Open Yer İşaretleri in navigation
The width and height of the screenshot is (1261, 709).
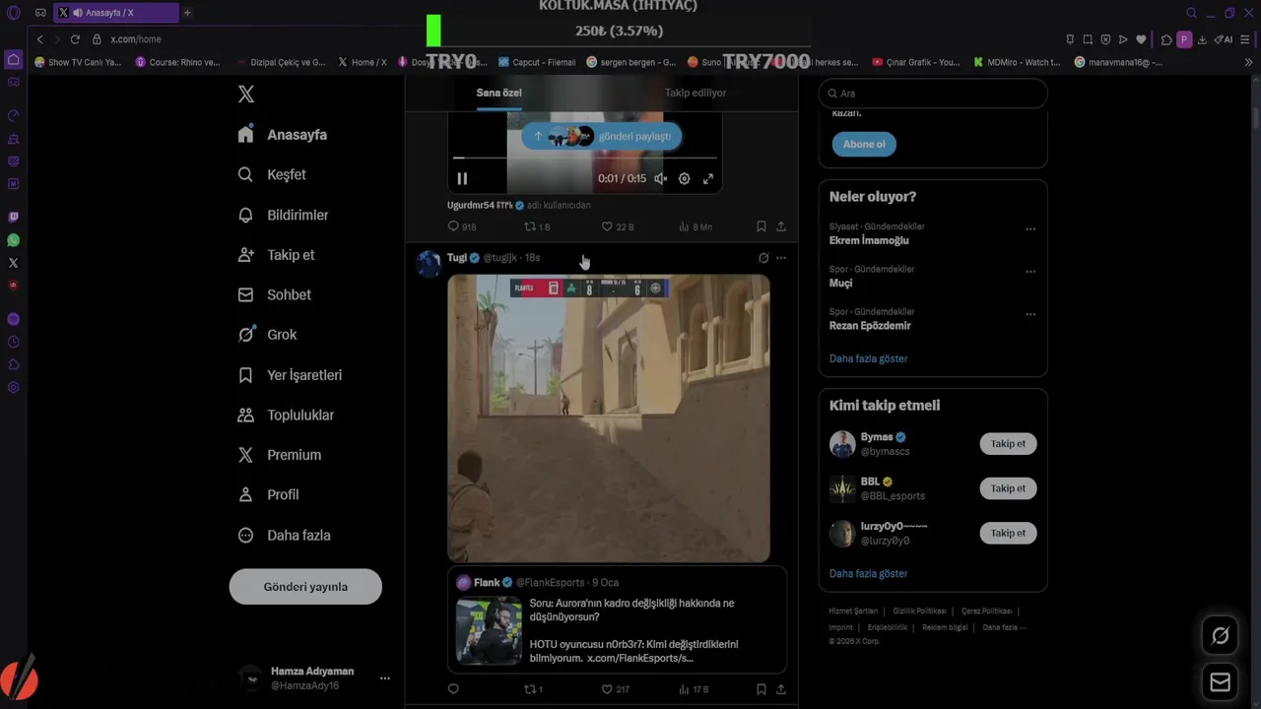pyautogui.click(x=291, y=375)
